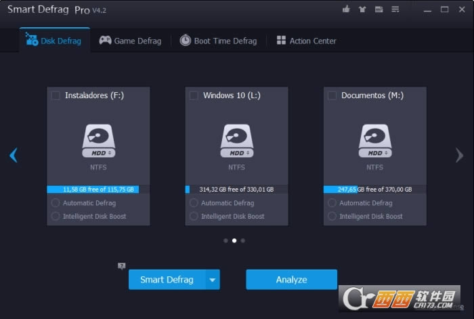This screenshot has width=474, height=319.
Task: Close the Smart Defrag window
Action: [462, 9]
